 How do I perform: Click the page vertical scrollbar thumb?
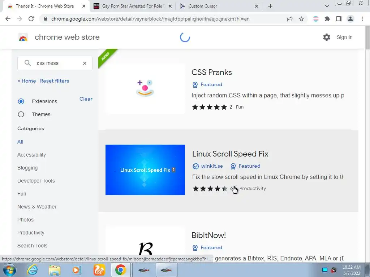(x=367, y=38)
